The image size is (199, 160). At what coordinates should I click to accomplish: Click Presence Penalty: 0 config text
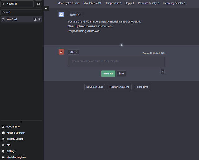149,3
